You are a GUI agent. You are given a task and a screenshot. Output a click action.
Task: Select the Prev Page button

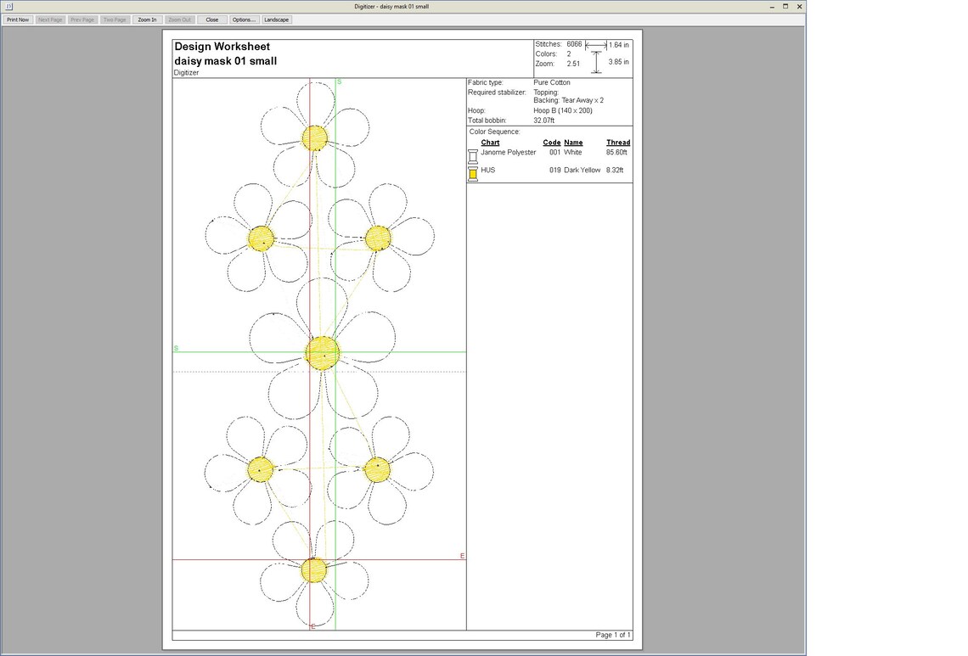click(x=82, y=20)
